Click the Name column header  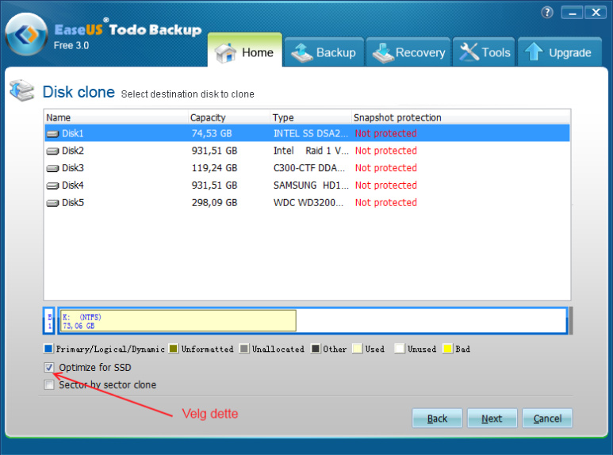tap(116, 117)
